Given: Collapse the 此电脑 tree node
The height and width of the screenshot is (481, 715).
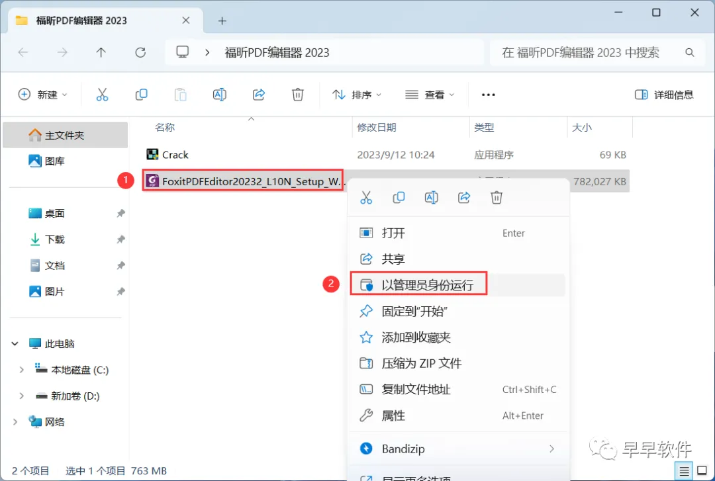Looking at the screenshot, I should [x=15, y=343].
